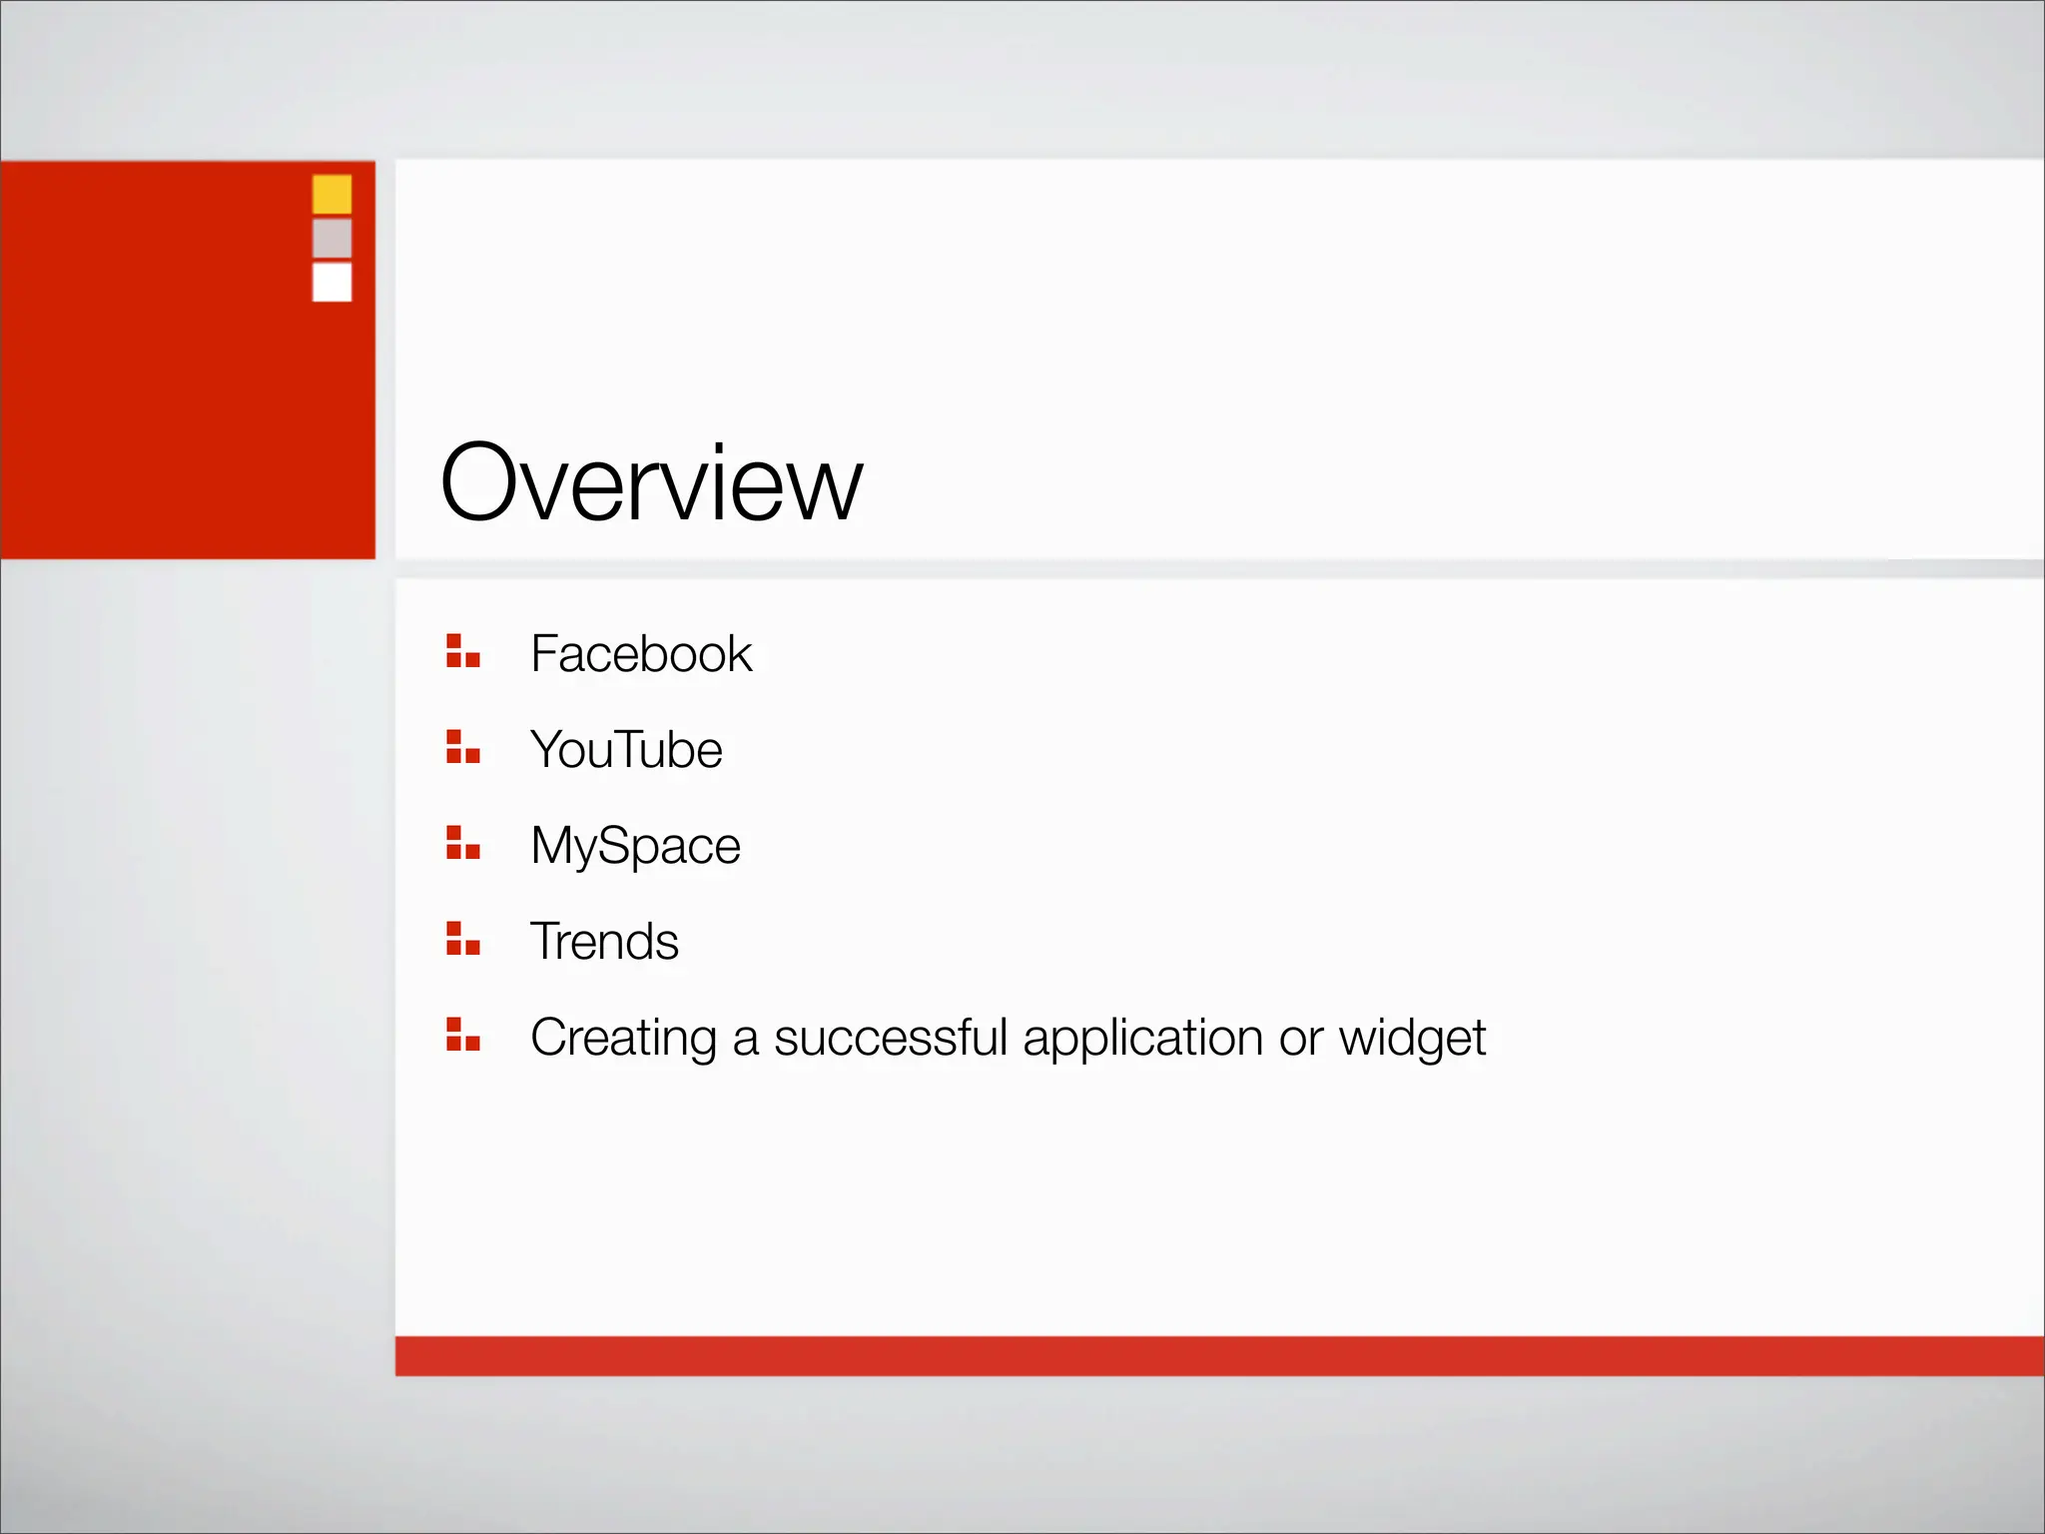Click the Trends bullet text
Viewport: 2045px width, 1534px height.
(604, 942)
